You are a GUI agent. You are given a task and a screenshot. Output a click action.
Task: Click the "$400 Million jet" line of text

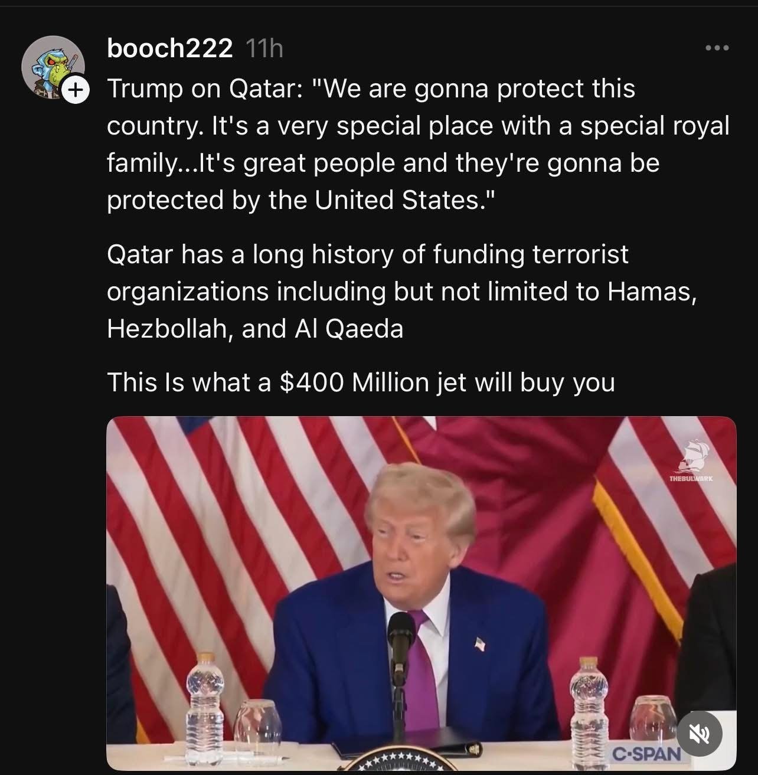pos(361,382)
